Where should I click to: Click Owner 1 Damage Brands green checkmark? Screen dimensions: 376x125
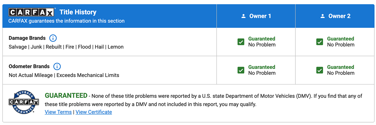click(x=241, y=42)
